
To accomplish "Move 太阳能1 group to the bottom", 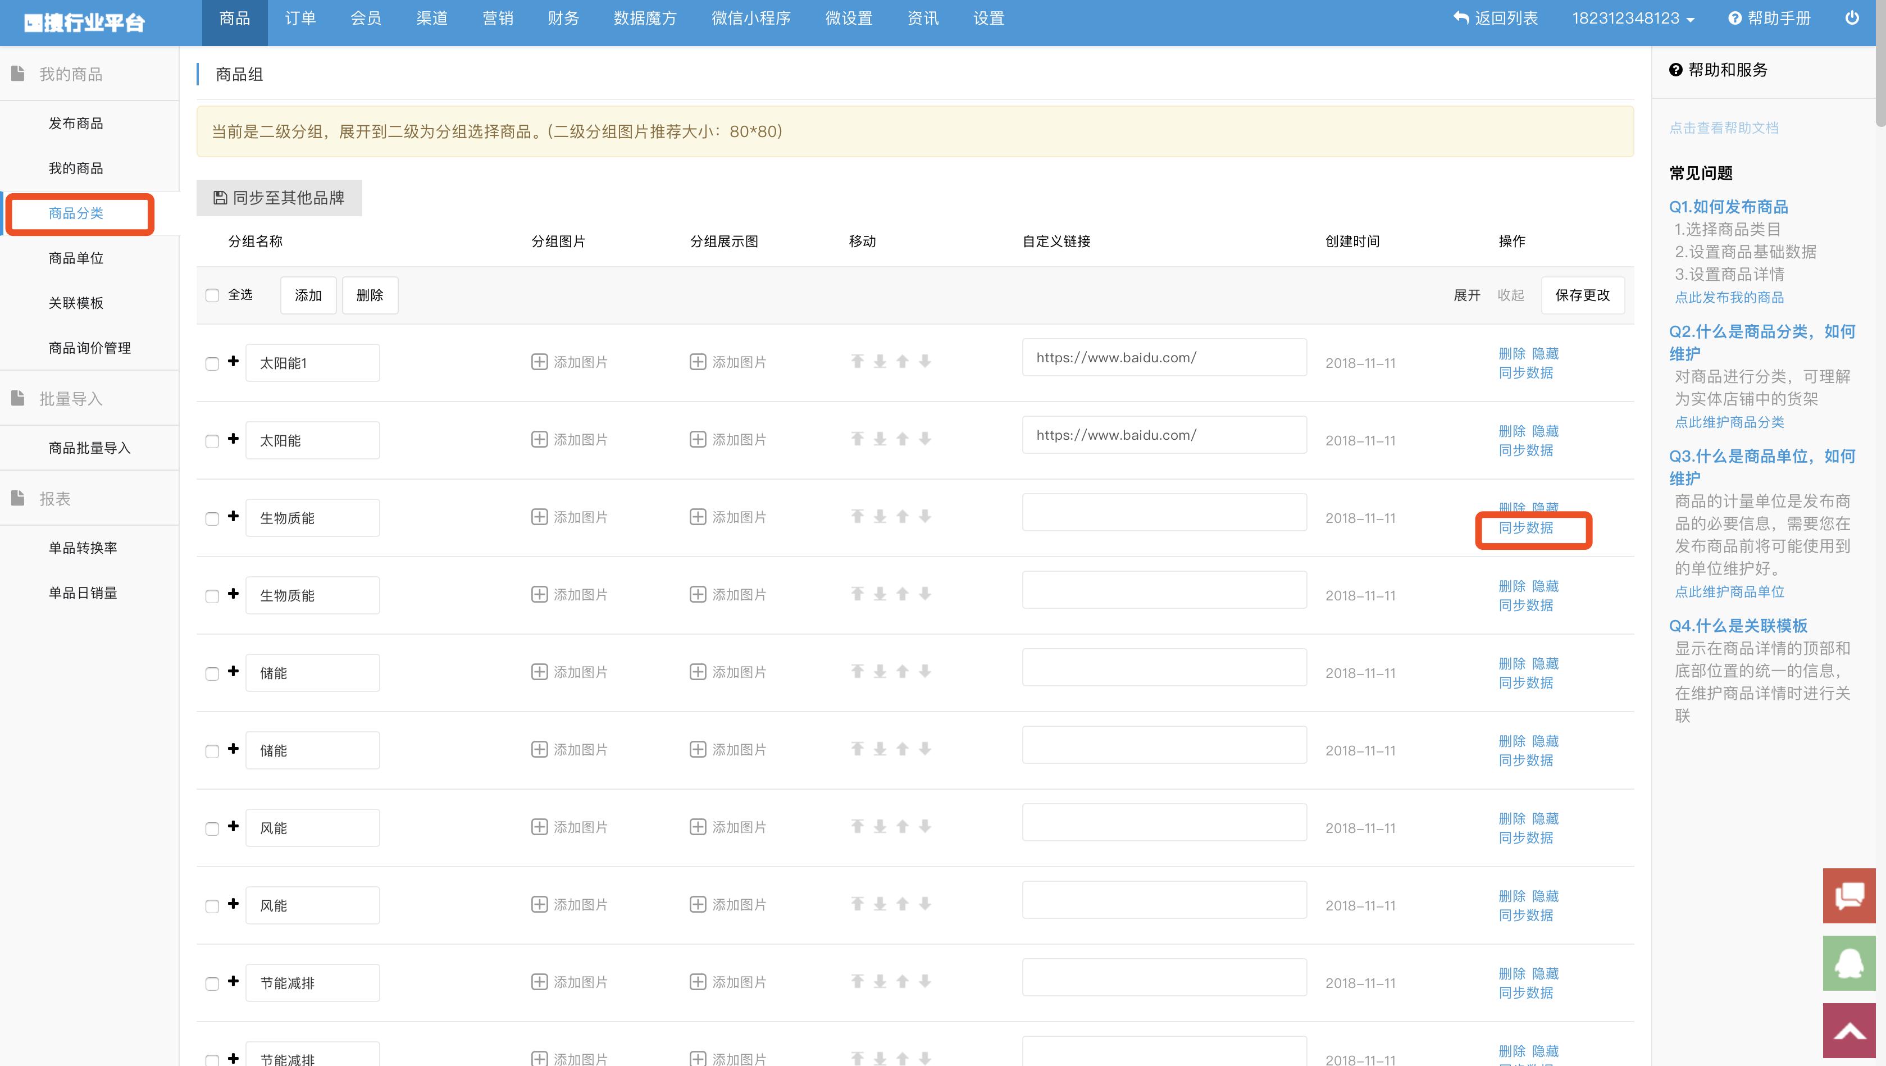I will [x=880, y=361].
